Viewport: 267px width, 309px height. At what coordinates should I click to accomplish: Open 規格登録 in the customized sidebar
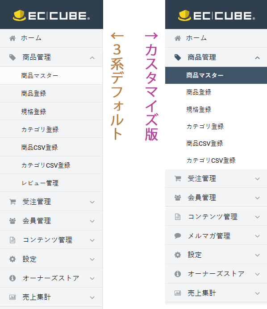[x=216, y=109]
